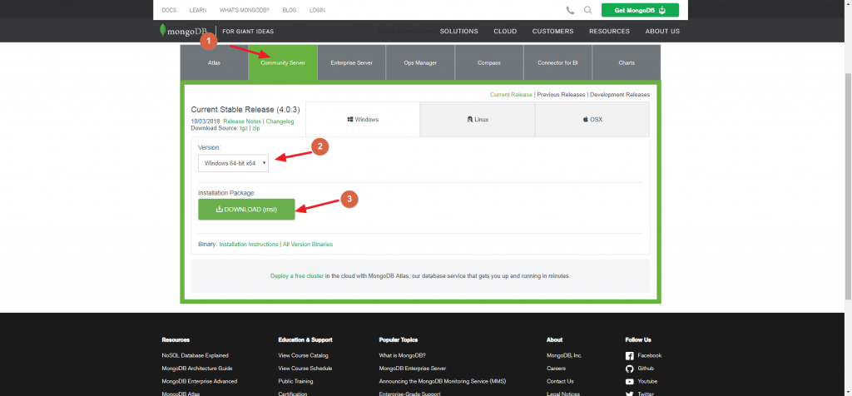The height and width of the screenshot is (396, 852).
Task: Click the Github icon in footer
Action: pyautogui.click(x=629, y=369)
